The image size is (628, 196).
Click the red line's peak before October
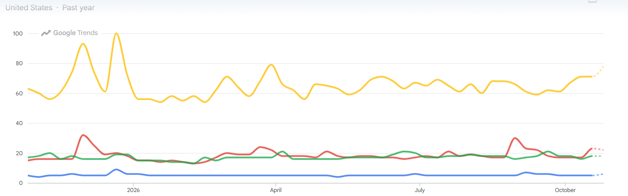coord(514,138)
